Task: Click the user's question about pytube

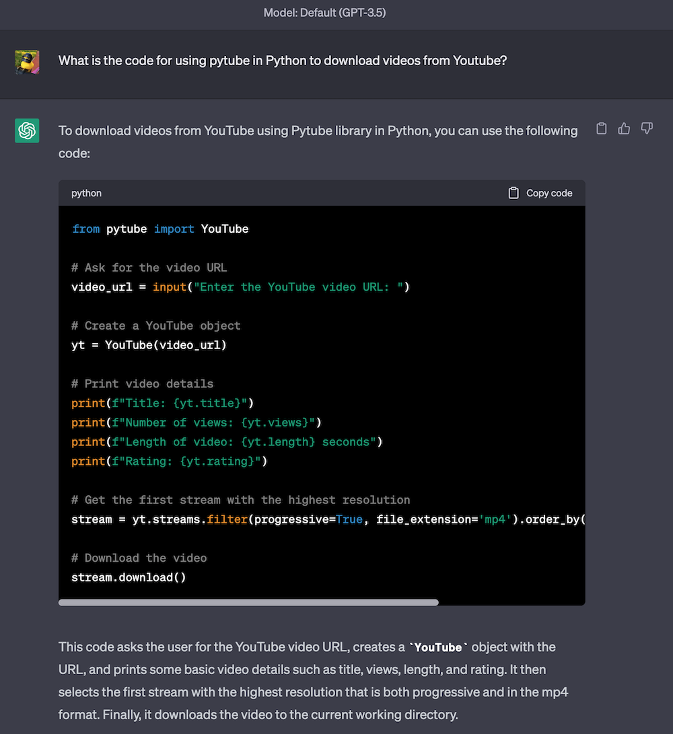Action: point(283,61)
